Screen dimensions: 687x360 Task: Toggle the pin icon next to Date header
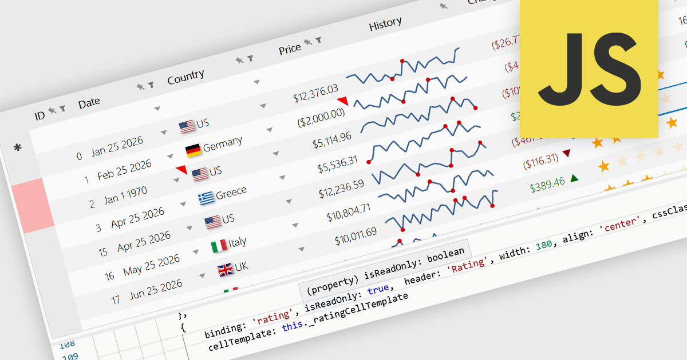(x=140, y=87)
